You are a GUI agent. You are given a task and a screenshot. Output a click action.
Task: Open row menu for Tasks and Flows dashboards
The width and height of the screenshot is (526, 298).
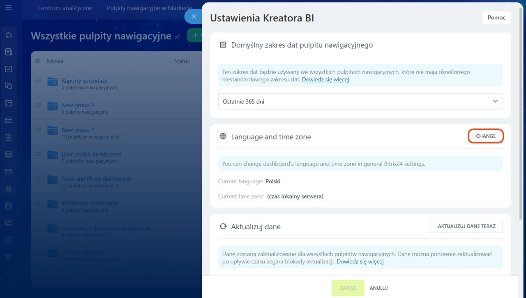(38, 179)
